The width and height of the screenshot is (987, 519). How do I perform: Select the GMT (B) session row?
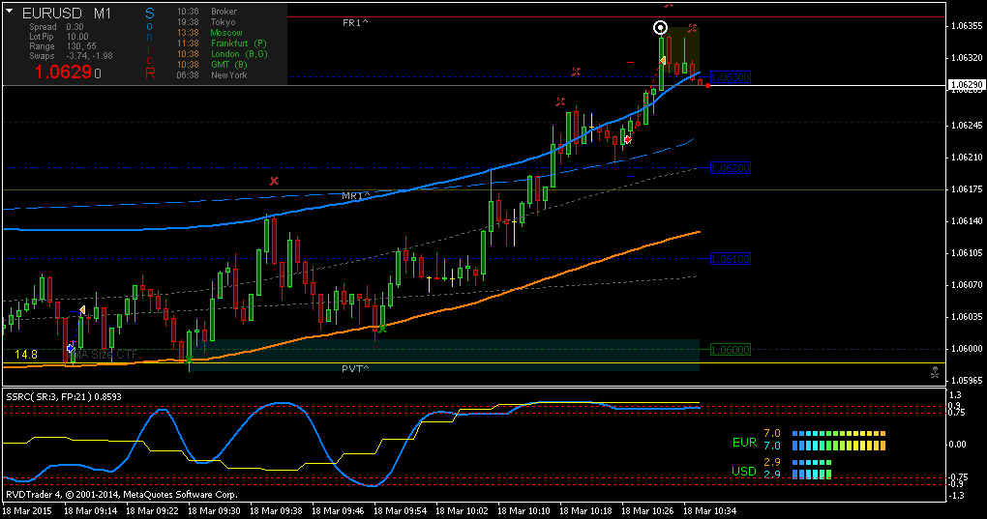coord(212,64)
